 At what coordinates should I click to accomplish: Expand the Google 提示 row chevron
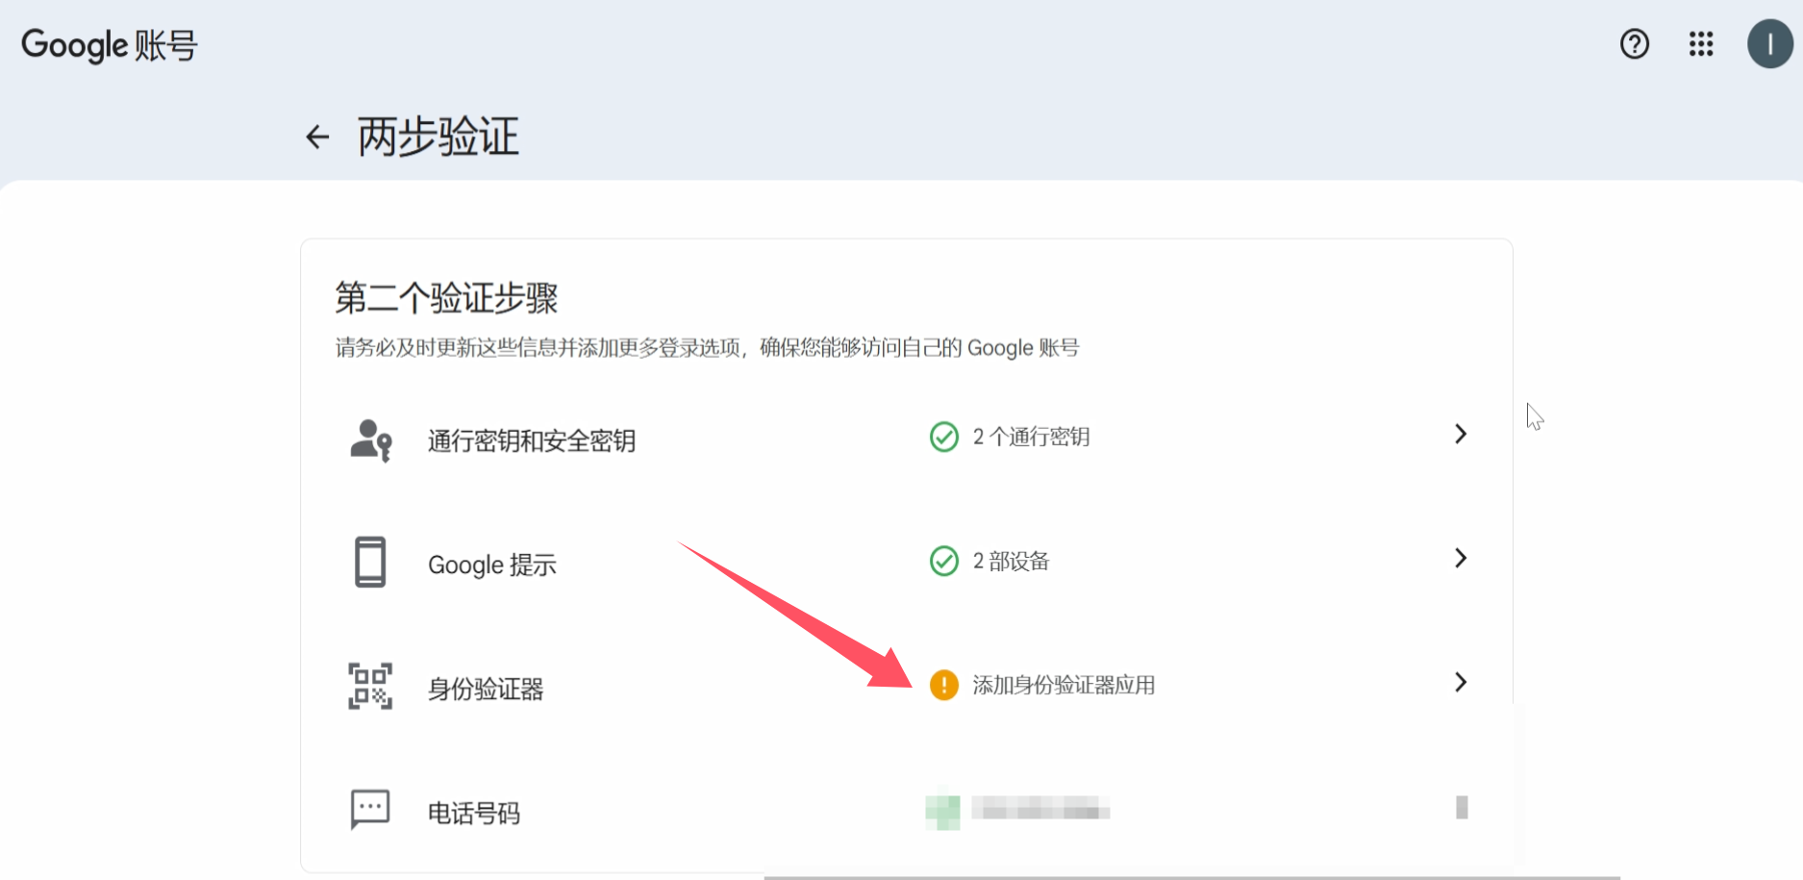click(x=1461, y=558)
